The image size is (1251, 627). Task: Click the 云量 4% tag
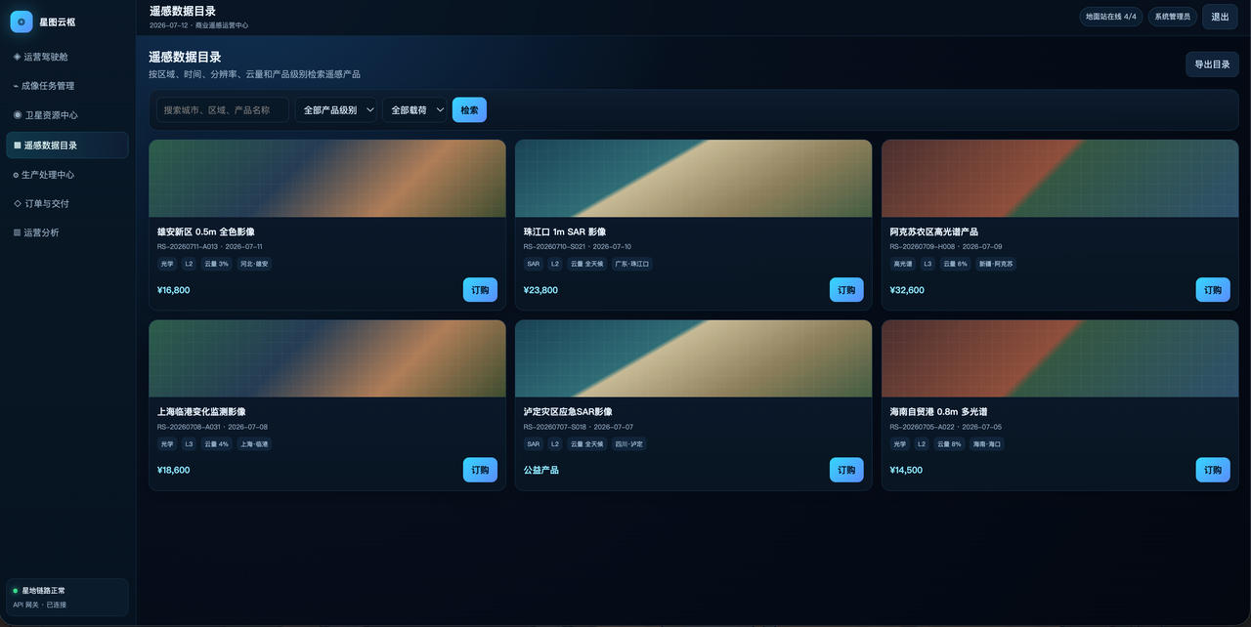point(216,444)
